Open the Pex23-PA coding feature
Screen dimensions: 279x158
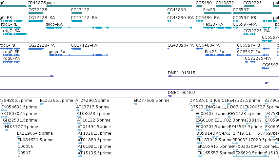(x=218, y=55)
